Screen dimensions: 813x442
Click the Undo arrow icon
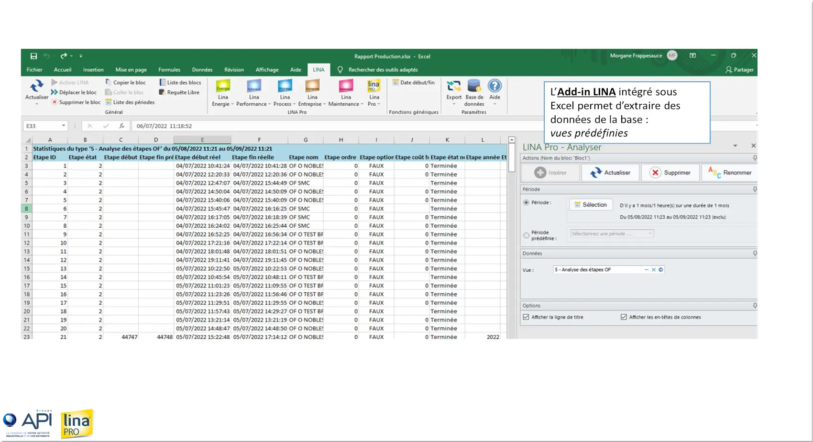46,56
